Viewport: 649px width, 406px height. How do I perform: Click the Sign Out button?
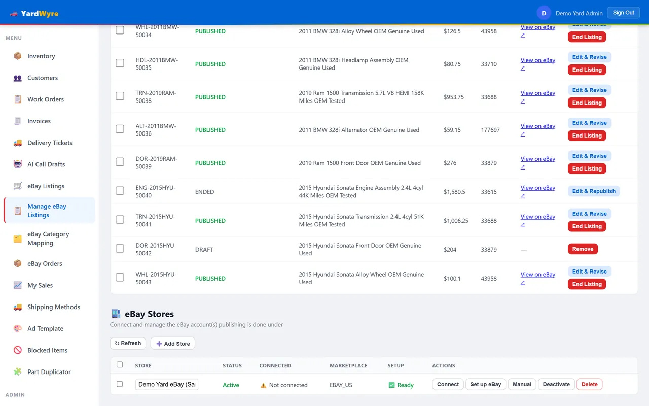pos(623,13)
